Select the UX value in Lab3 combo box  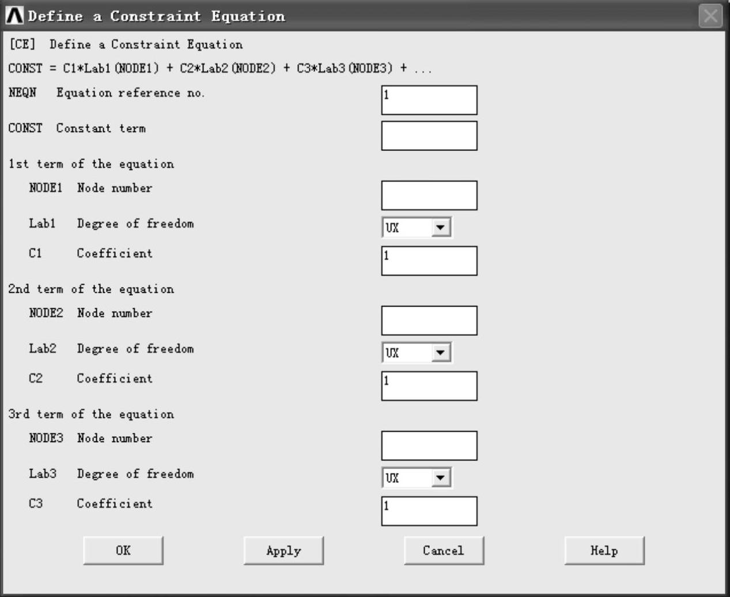(x=407, y=478)
